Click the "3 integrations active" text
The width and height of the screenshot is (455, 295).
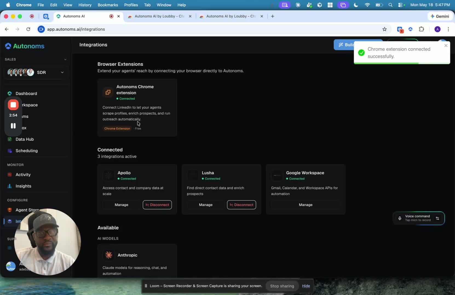pos(117,157)
